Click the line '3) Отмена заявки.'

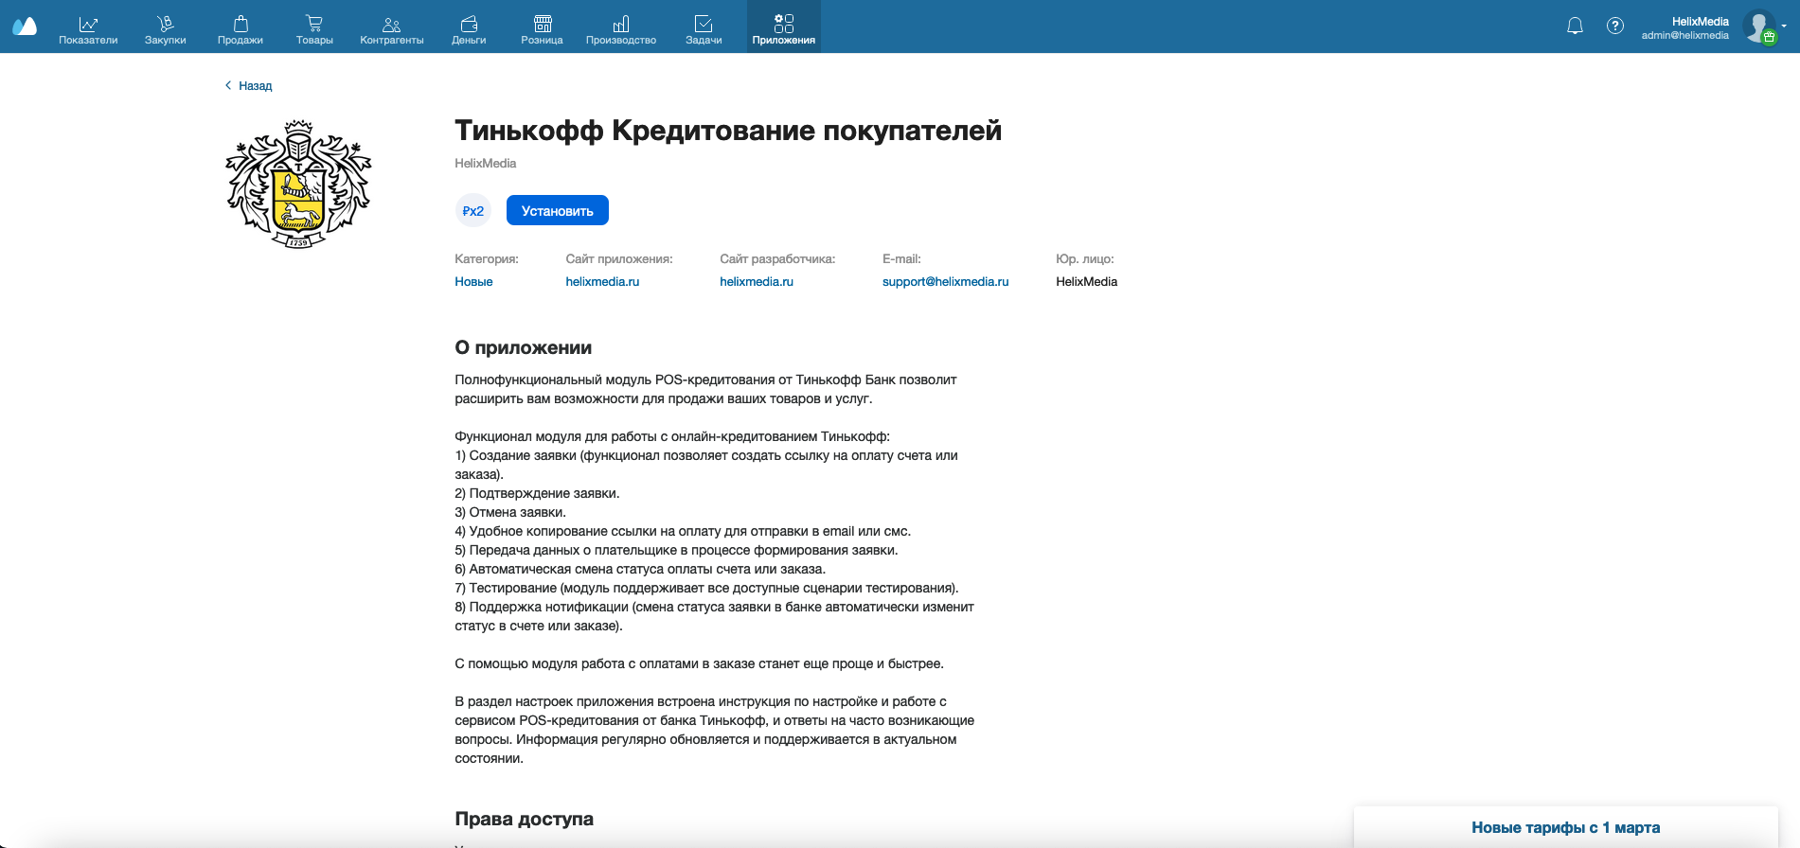point(510,512)
